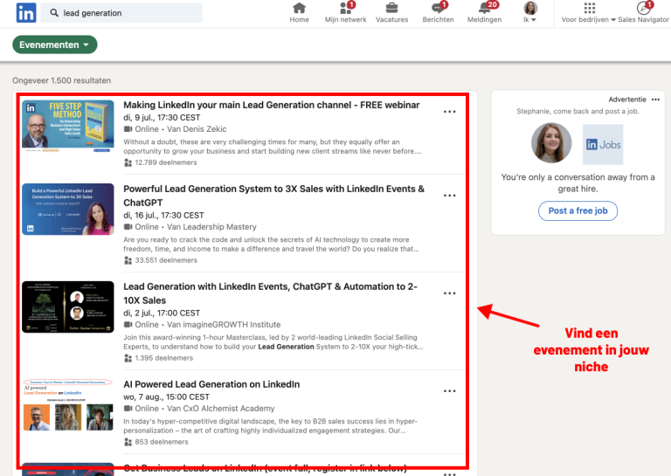Viewport: 671px width, 476px height.
Task: Expand the Voor bedrijven grid menu
Action: point(588,13)
